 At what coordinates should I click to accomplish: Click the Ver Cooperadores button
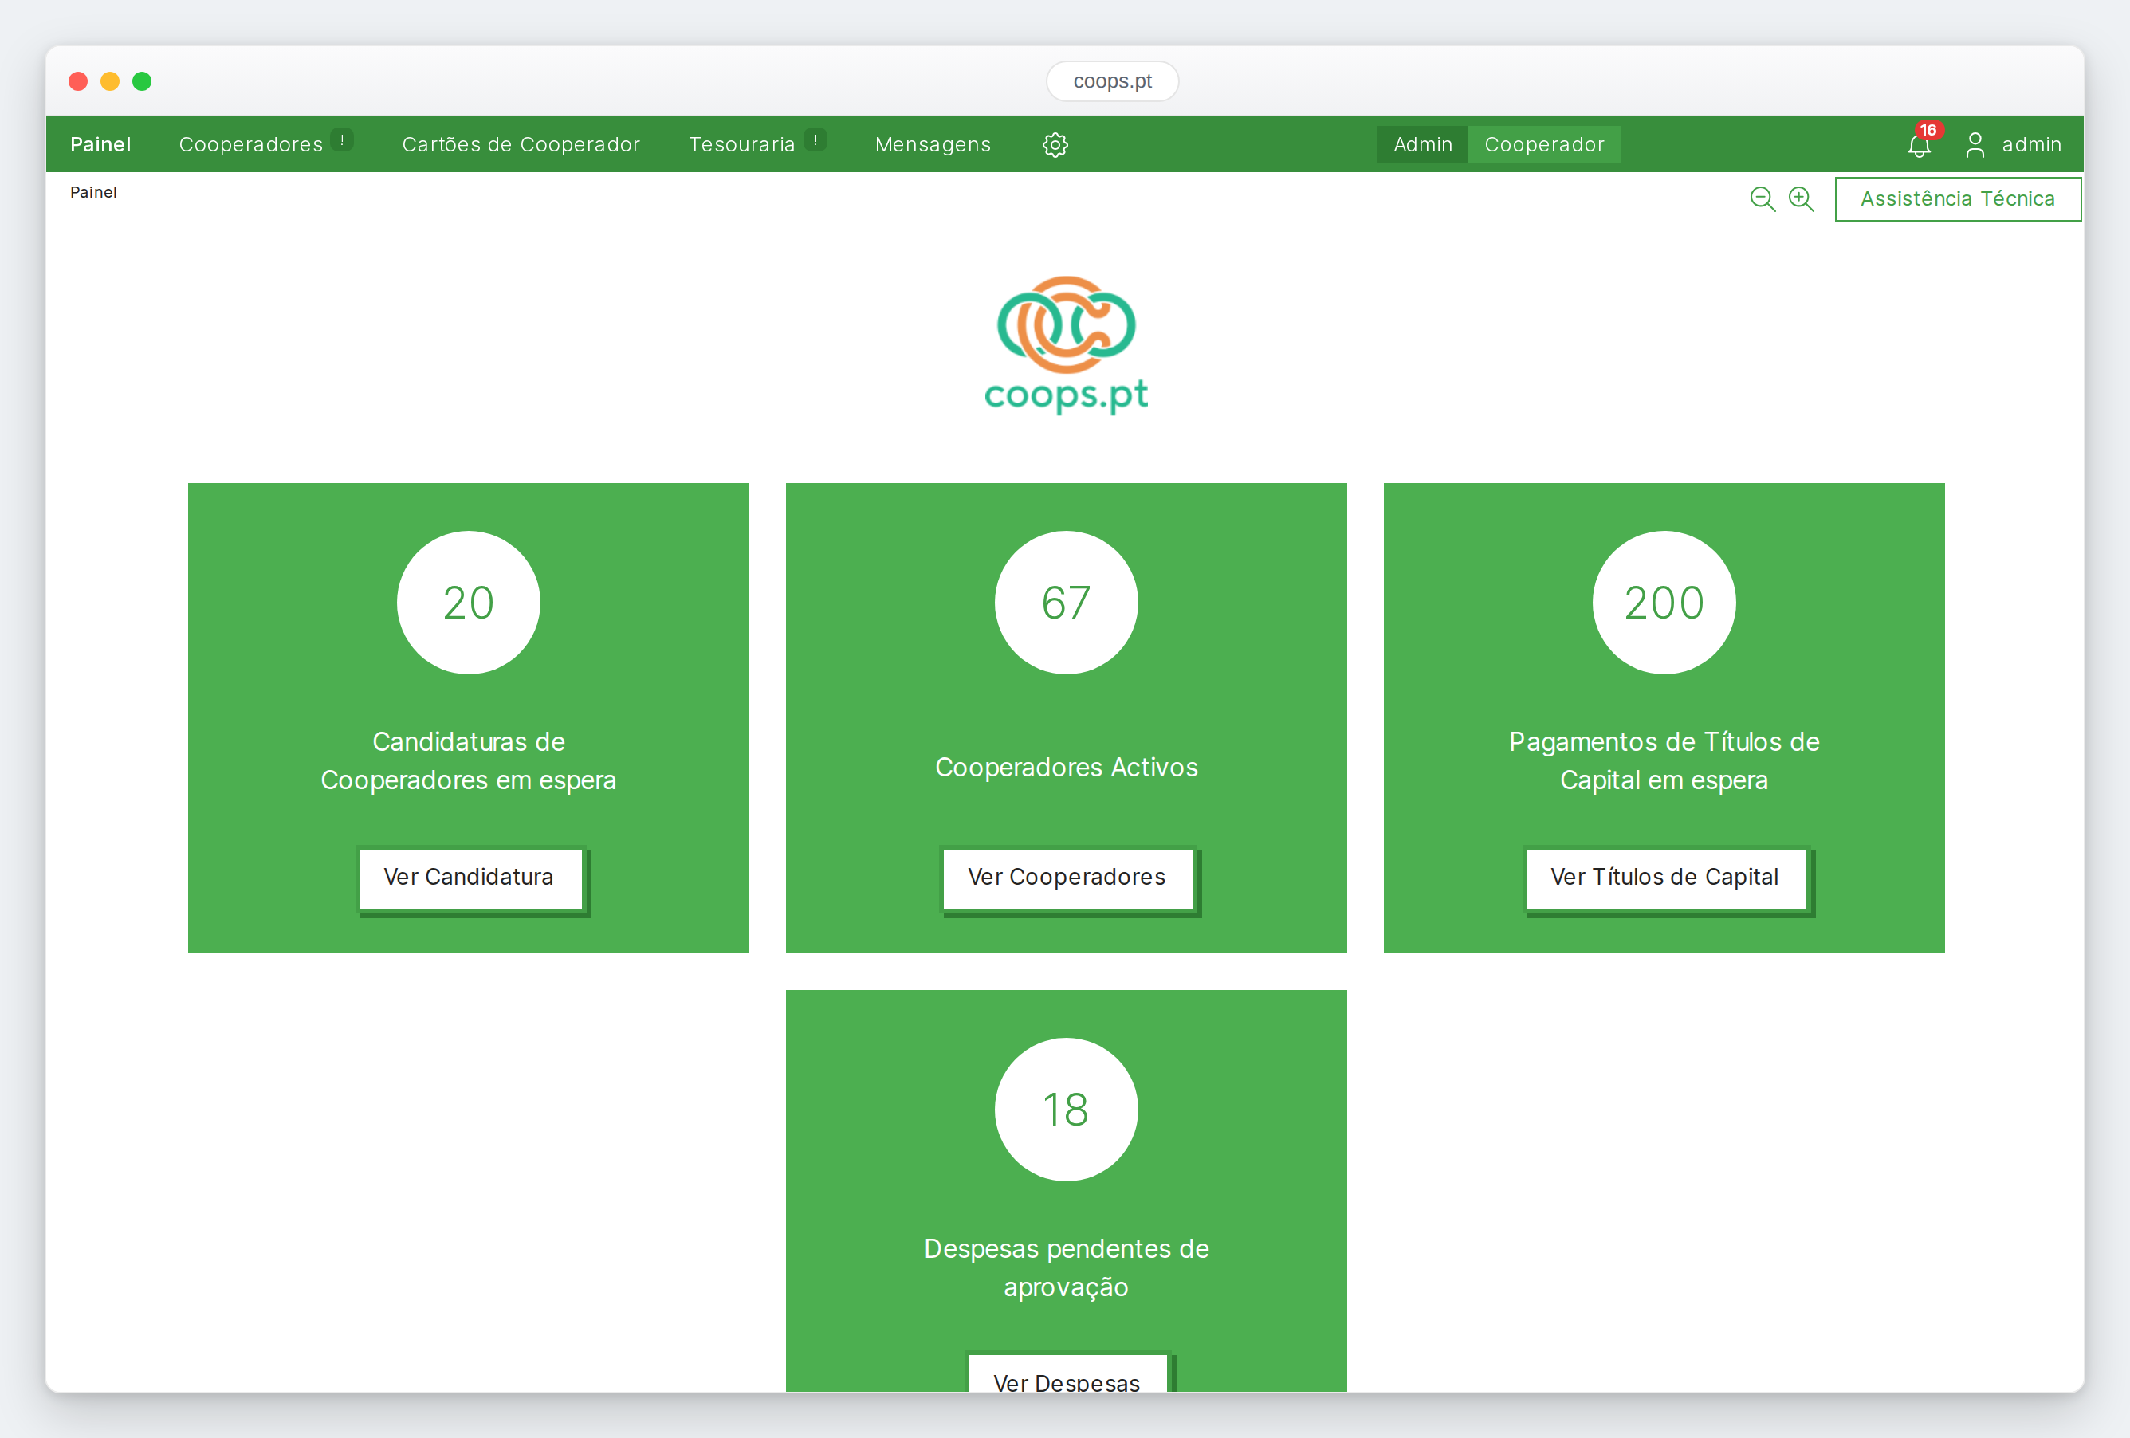pos(1067,879)
